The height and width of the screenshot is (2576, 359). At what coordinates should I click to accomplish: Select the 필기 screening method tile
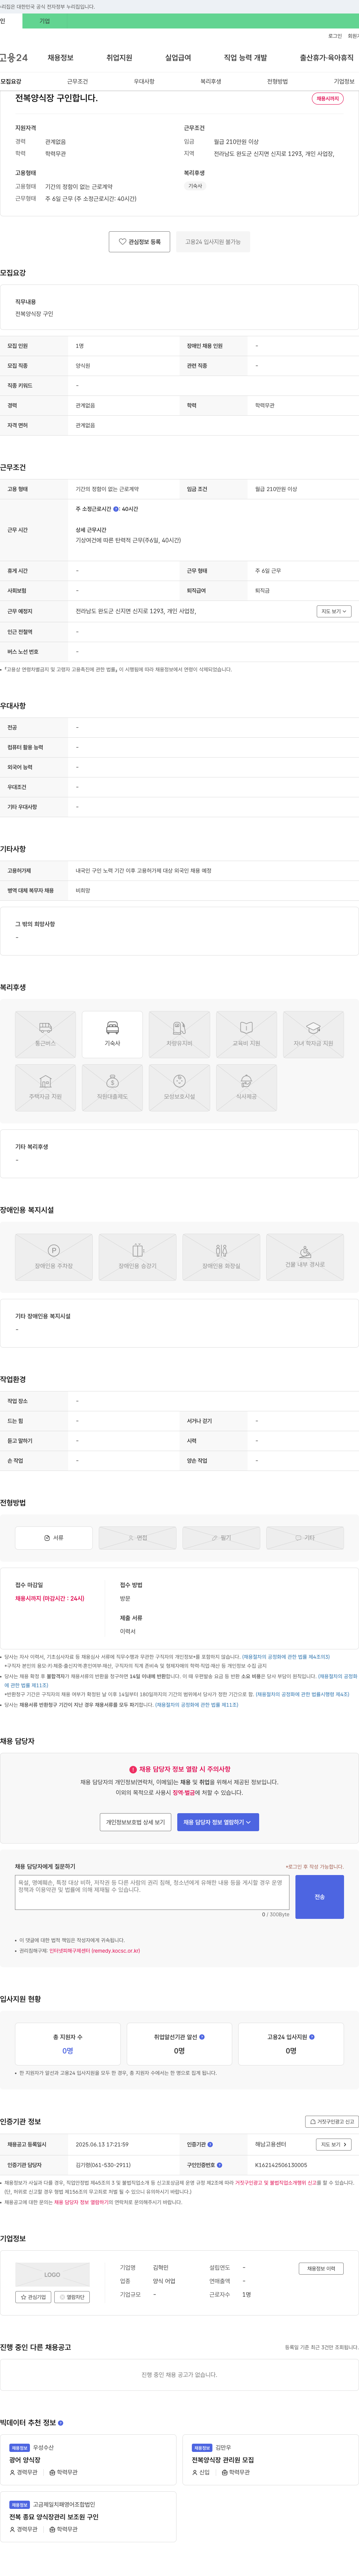point(221,1538)
